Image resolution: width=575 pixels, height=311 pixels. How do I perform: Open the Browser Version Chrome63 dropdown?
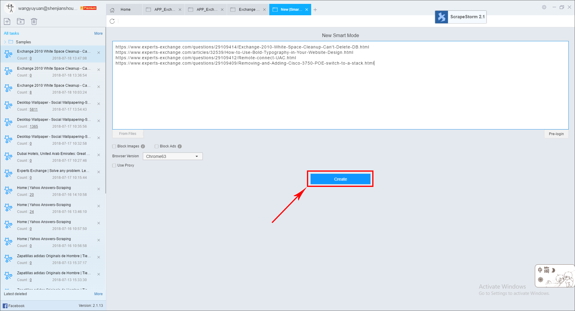173,156
